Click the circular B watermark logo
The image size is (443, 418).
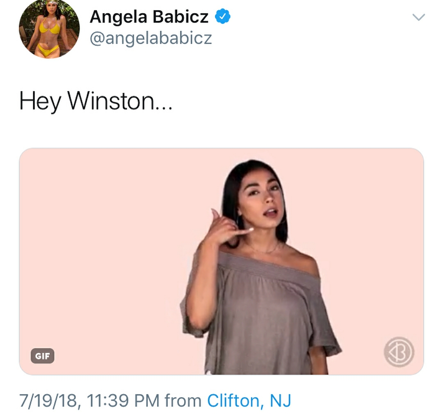pos(399,352)
